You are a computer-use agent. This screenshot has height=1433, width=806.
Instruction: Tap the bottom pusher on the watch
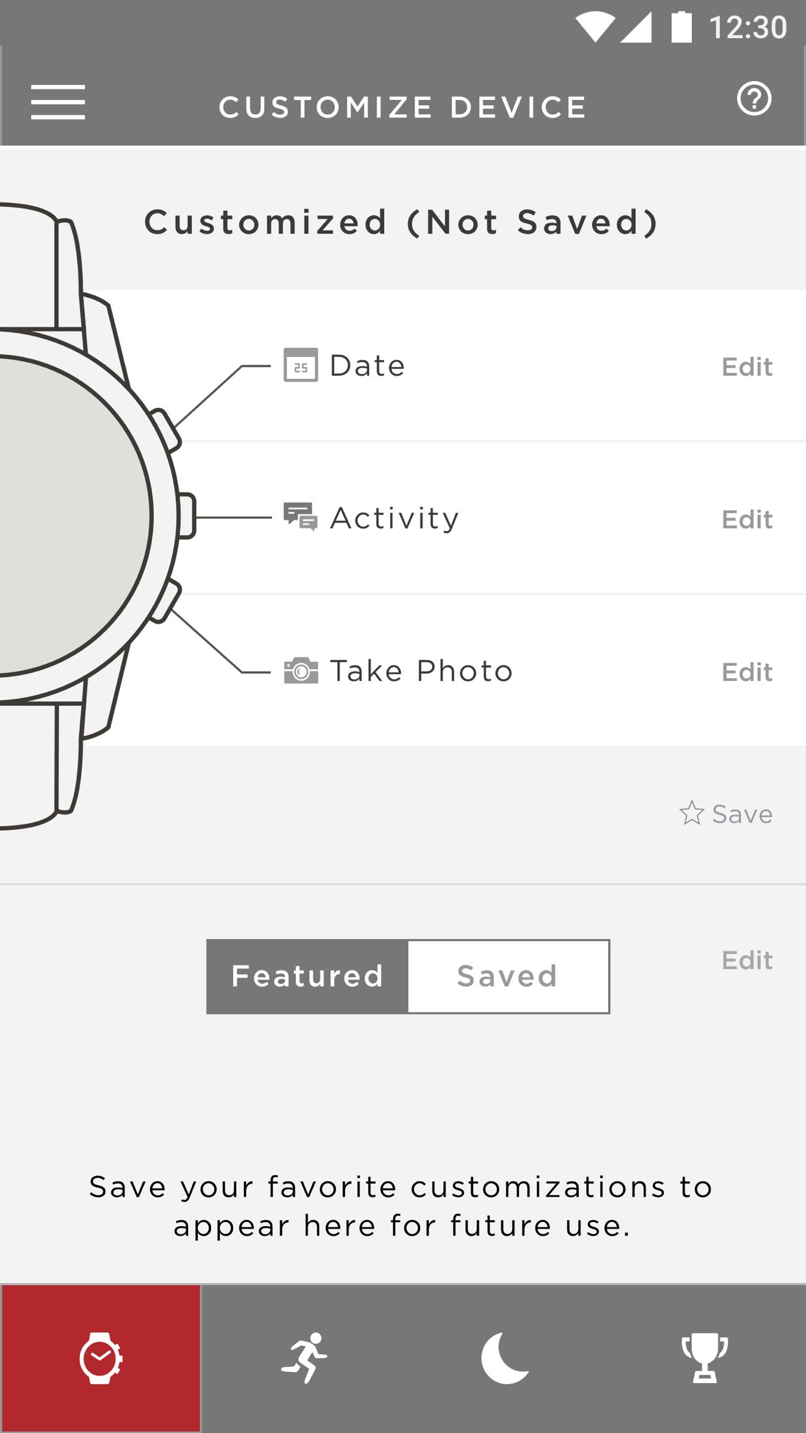pos(165,602)
